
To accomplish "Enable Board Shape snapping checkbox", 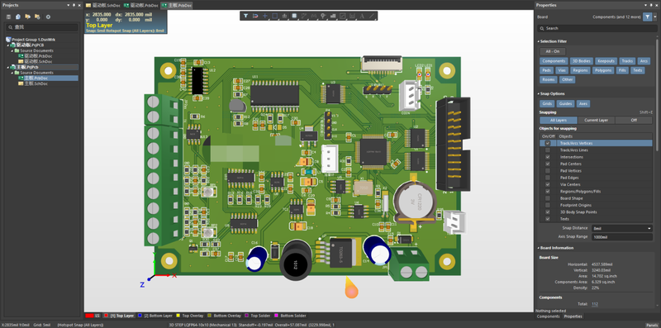I will pos(548,198).
